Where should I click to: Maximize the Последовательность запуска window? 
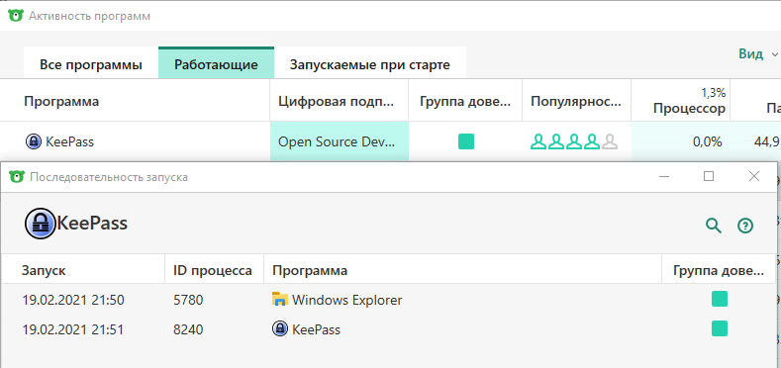coord(709,176)
